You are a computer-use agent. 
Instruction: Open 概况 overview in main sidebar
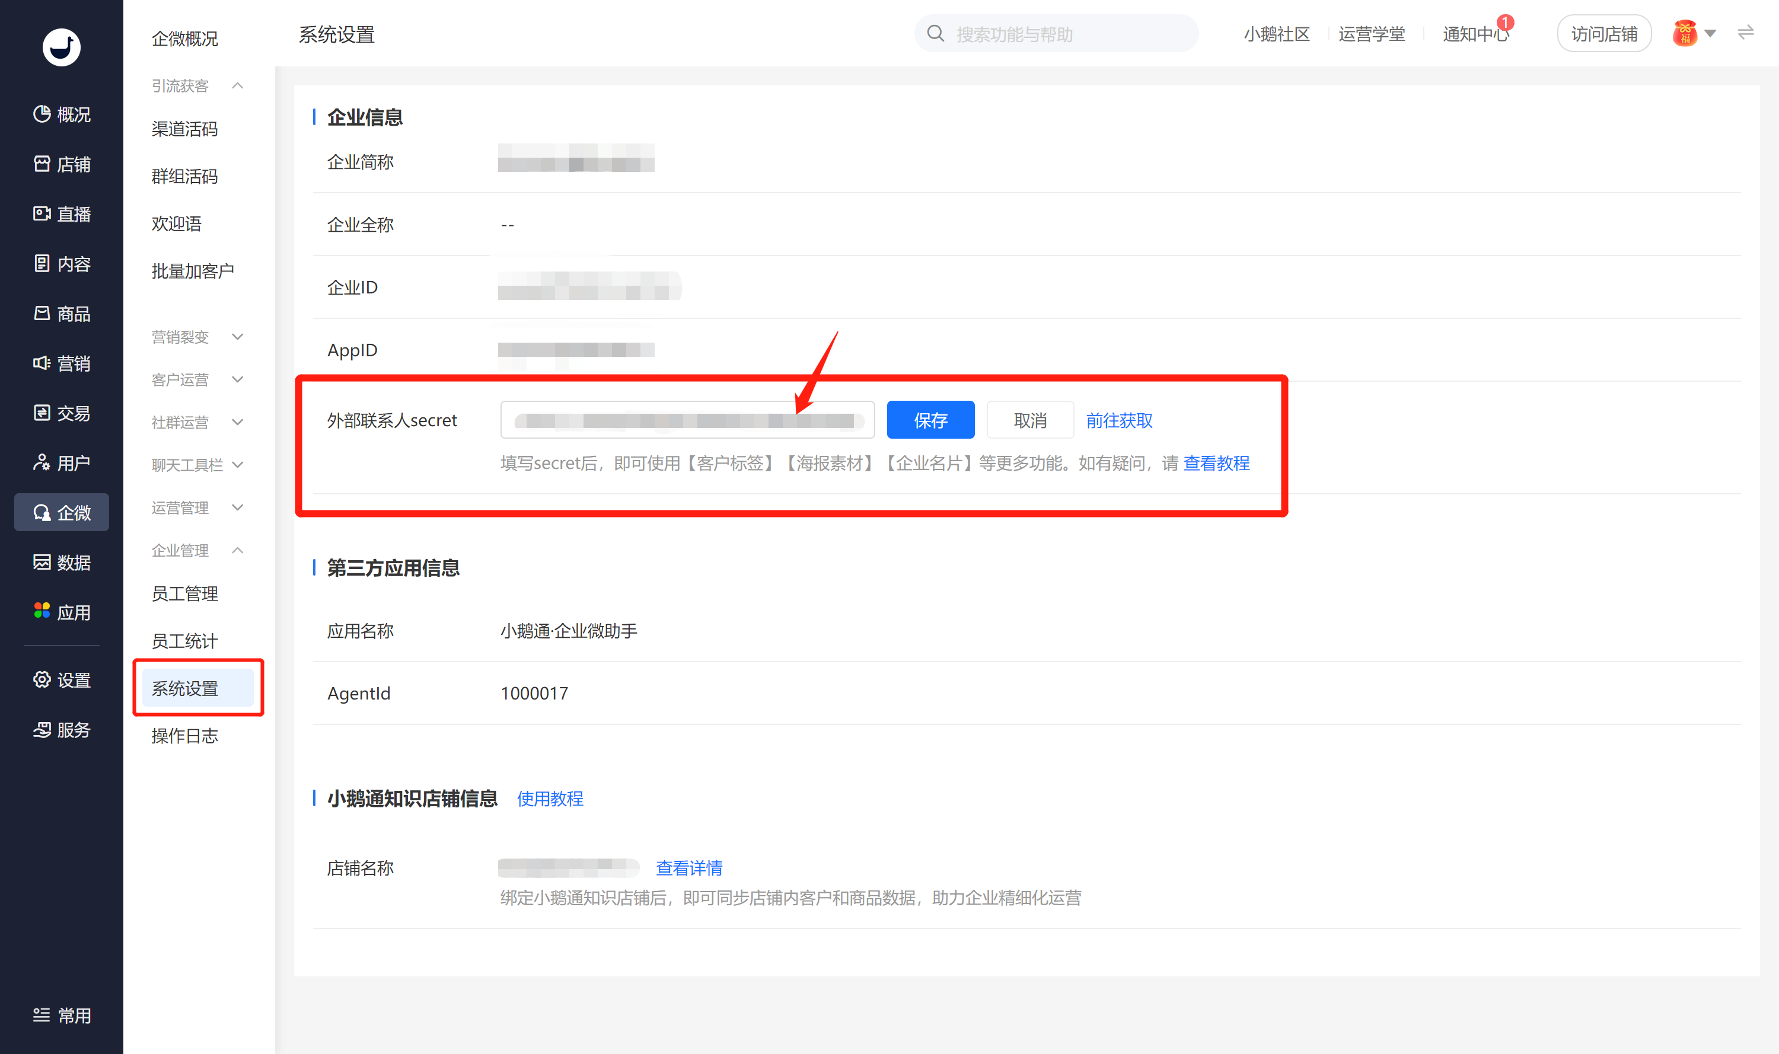(x=62, y=114)
